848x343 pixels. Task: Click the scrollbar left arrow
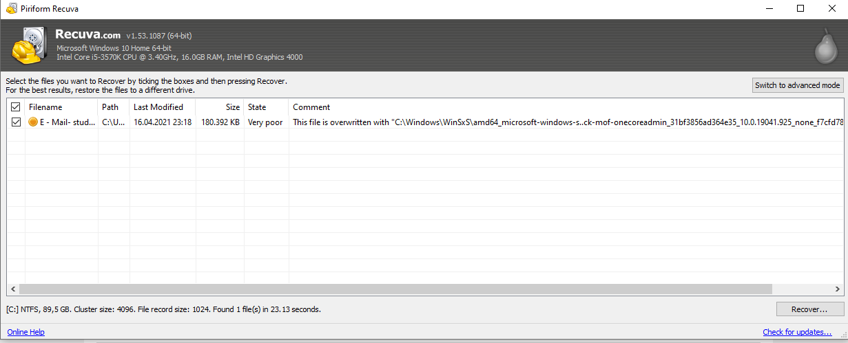tap(12, 289)
